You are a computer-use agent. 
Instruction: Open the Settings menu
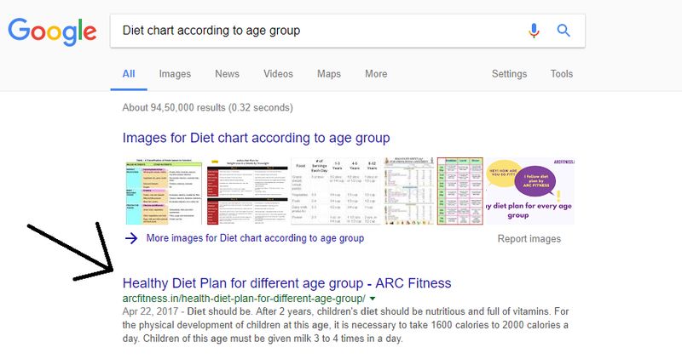coord(509,74)
